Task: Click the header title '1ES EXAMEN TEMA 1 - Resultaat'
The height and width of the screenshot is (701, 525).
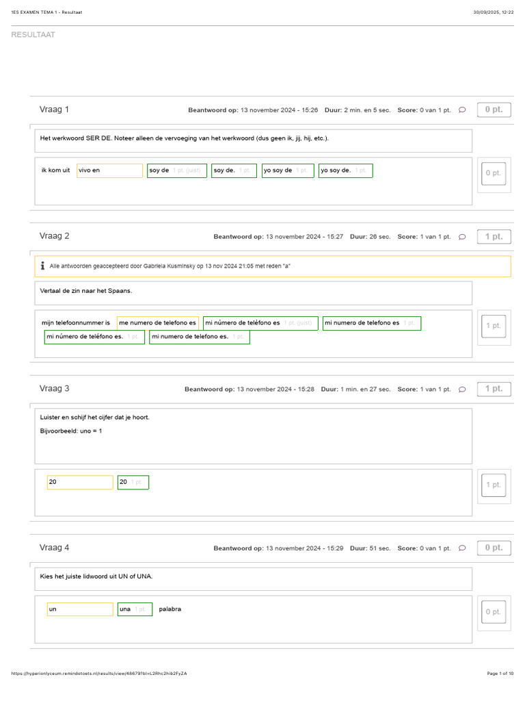Action: (46, 12)
